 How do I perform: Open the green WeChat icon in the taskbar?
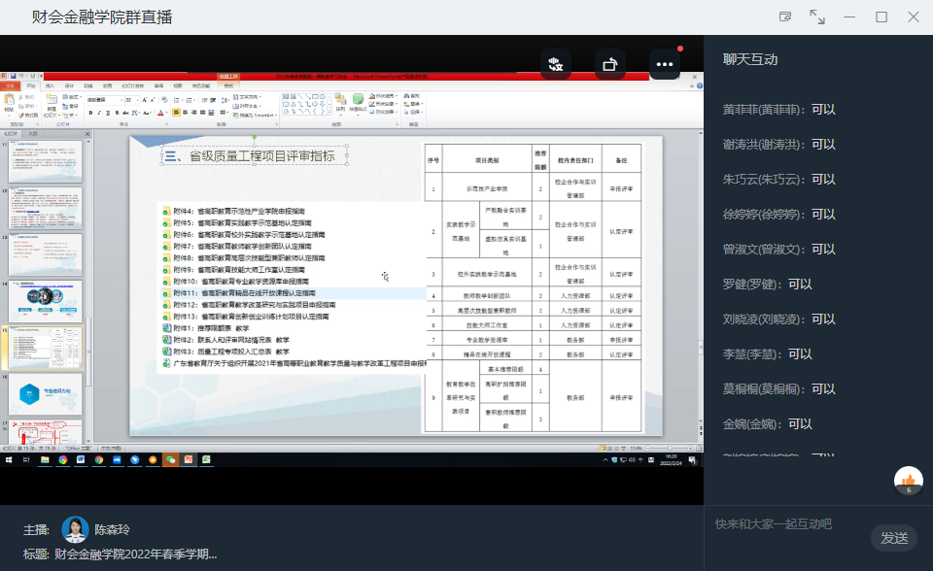tap(171, 459)
